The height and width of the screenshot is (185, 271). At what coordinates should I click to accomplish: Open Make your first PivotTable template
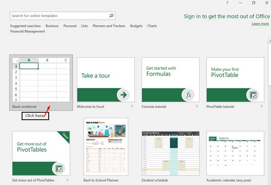pos(235,79)
